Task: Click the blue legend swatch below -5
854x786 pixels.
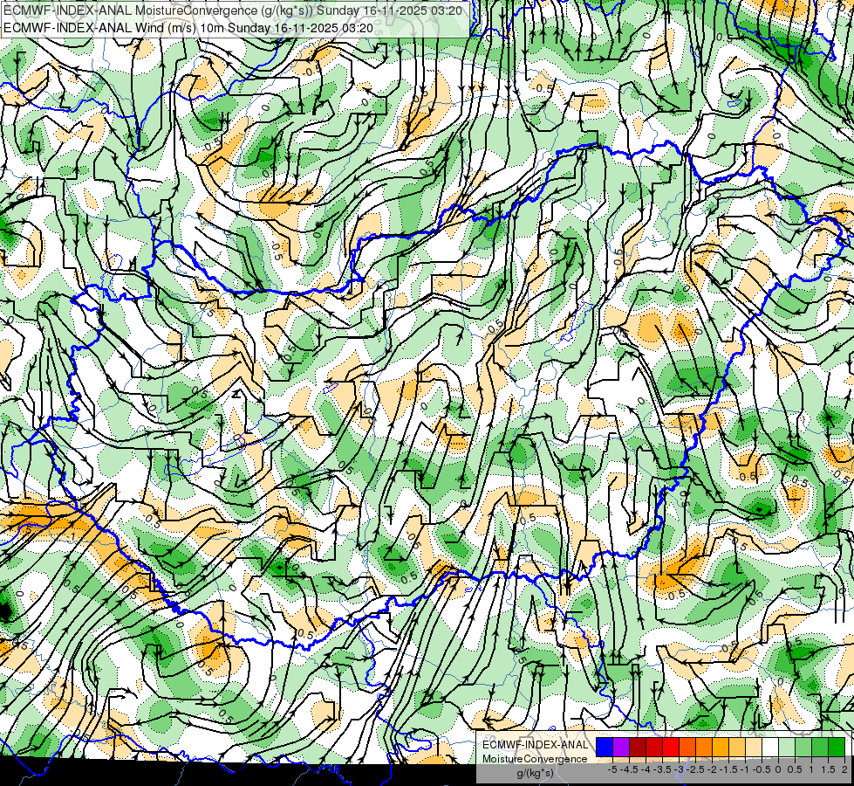Action: [605, 748]
